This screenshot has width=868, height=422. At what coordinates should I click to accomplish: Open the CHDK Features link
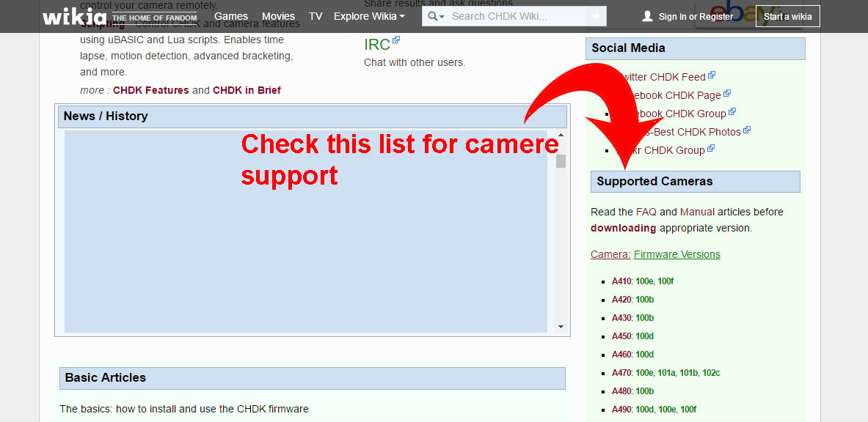151,90
